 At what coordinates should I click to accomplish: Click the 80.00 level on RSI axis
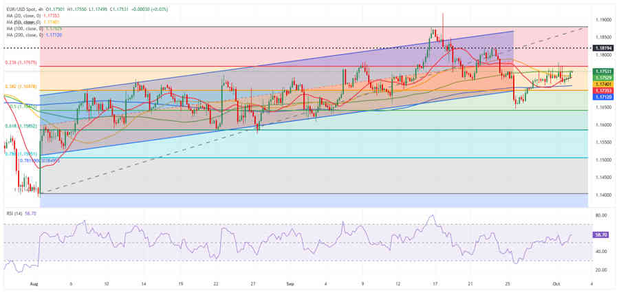(x=602, y=216)
